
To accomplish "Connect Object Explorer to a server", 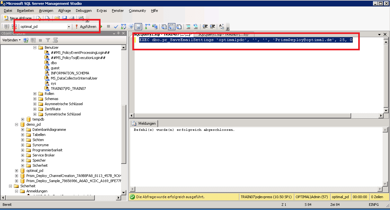I will pyautogui.click(x=25, y=40).
